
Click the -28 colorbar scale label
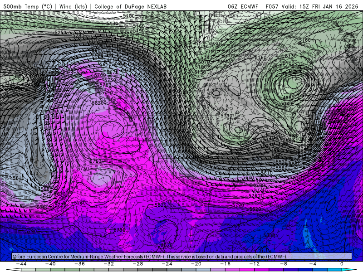[138, 264]
